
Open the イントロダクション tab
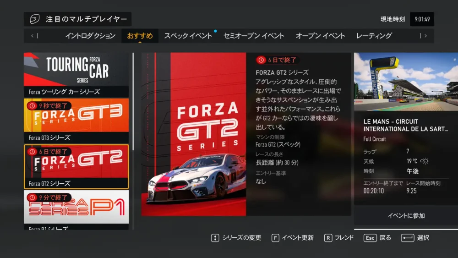point(90,36)
